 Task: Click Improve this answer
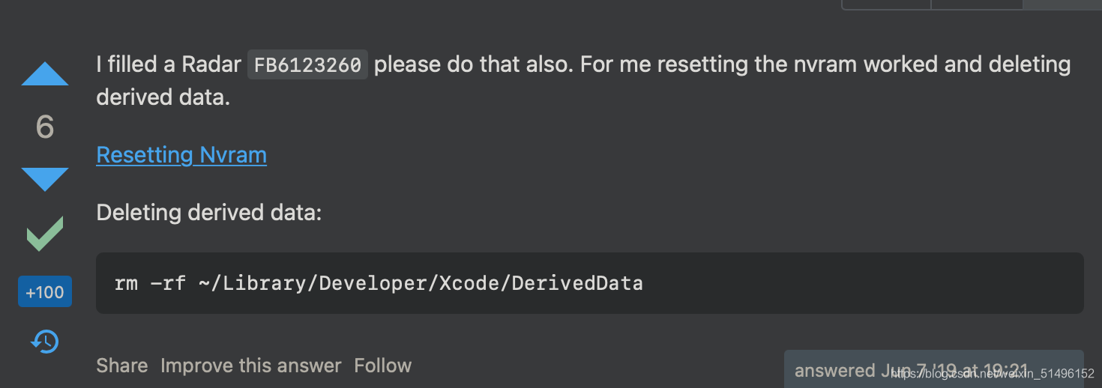click(251, 366)
